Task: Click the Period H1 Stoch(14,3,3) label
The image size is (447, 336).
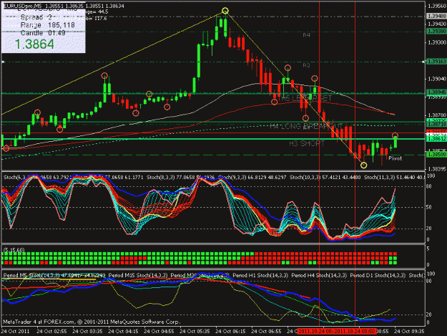Action: pyautogui.click(x=260, y=276)
